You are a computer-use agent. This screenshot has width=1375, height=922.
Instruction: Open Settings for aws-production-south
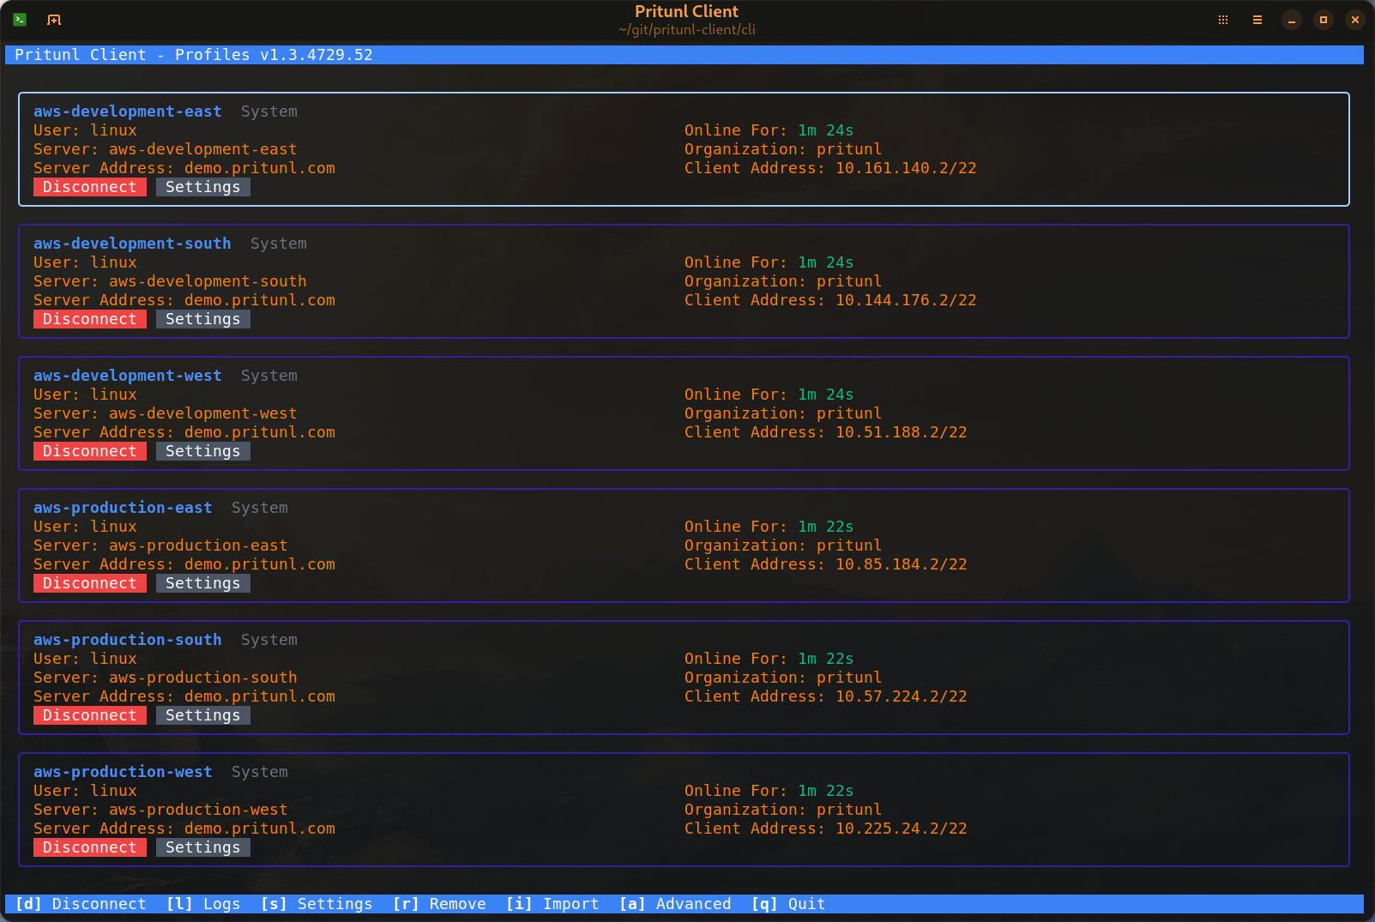pyautogui.click(x=203, y=715)
